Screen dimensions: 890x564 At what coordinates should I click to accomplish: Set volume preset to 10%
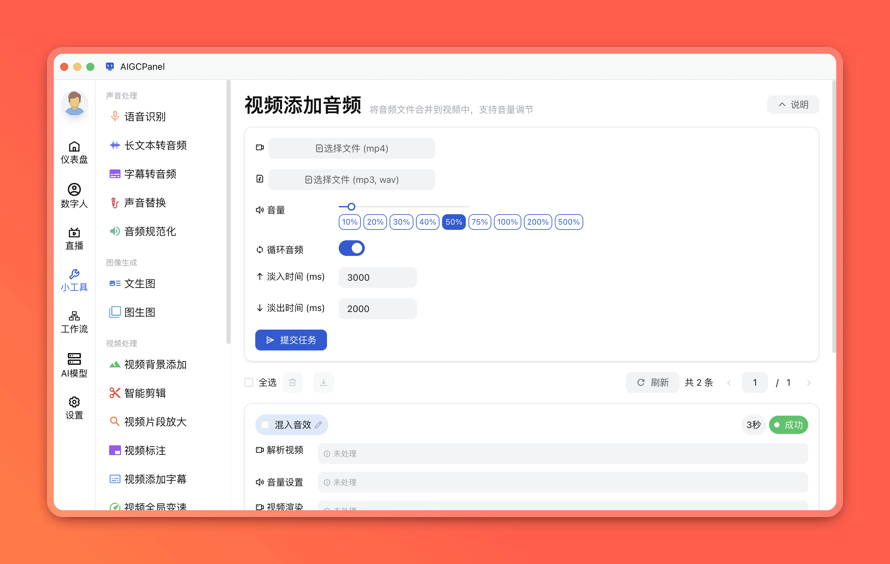pyautogui.click(x=349, y=222)
